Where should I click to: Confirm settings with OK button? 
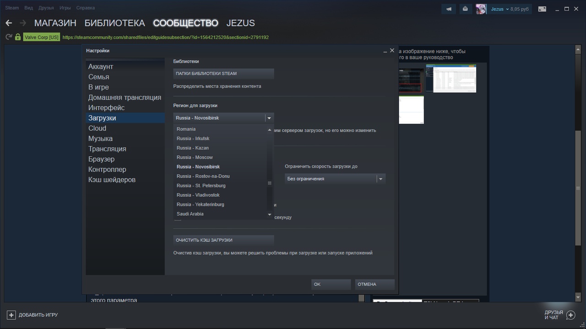click(x=331, y=284)
